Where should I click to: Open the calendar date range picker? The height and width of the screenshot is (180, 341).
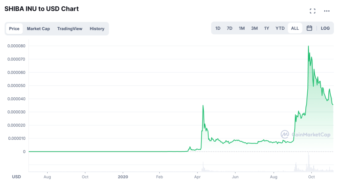click(309, 28)
